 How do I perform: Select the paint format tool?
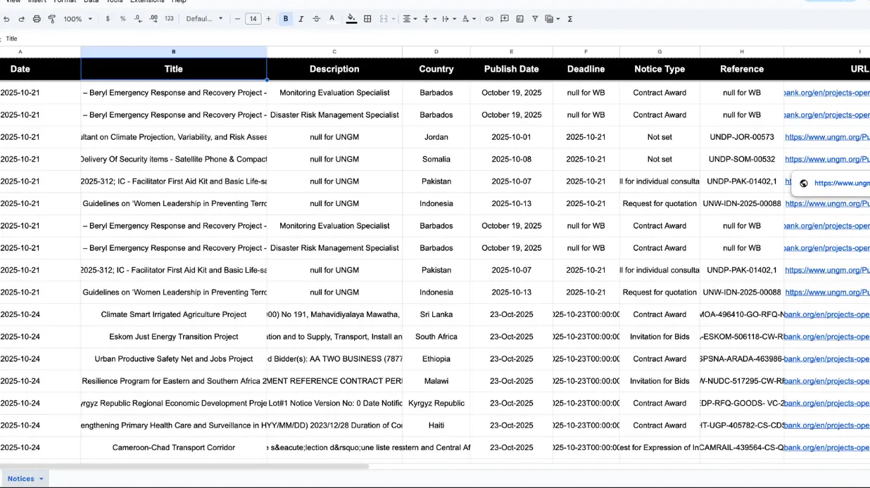[51, 19]
